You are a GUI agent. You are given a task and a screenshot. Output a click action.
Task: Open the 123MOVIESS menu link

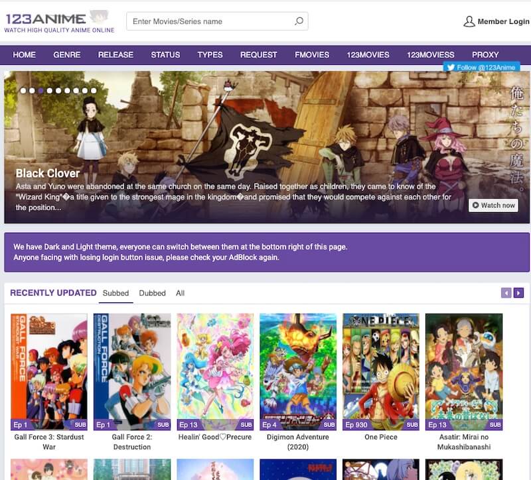(x=430, y=55)
